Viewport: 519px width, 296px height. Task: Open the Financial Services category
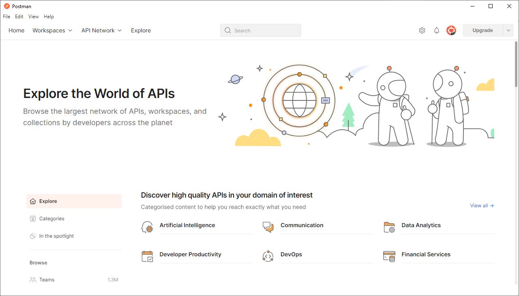[x=426, y=254]
